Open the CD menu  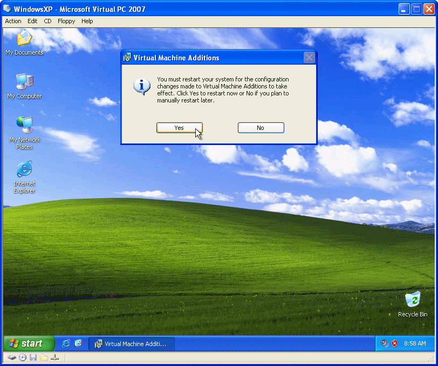point(48,21)
